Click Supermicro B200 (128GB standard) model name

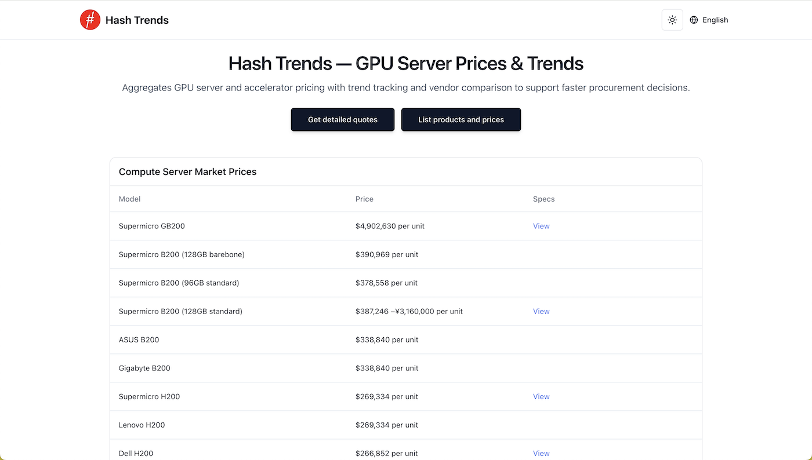(180, 311)
